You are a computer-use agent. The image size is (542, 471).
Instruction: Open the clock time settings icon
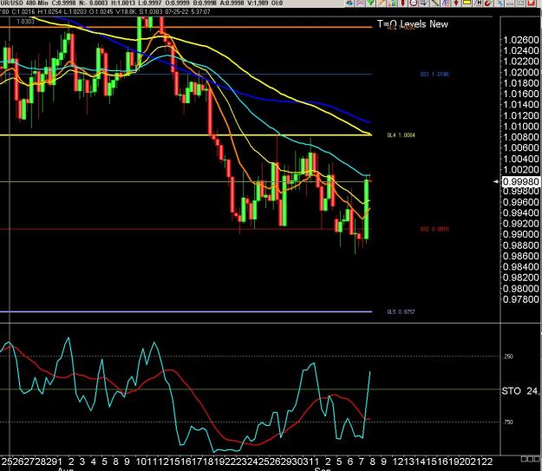coord(414,3)
